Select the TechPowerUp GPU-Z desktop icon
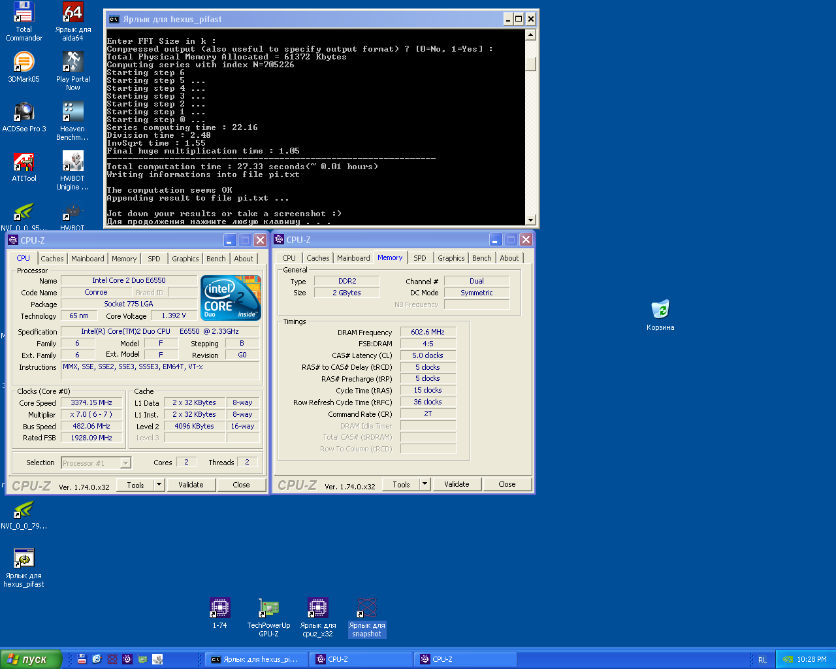The height and width of the screenshot is (669, 836). pos(268,617)
